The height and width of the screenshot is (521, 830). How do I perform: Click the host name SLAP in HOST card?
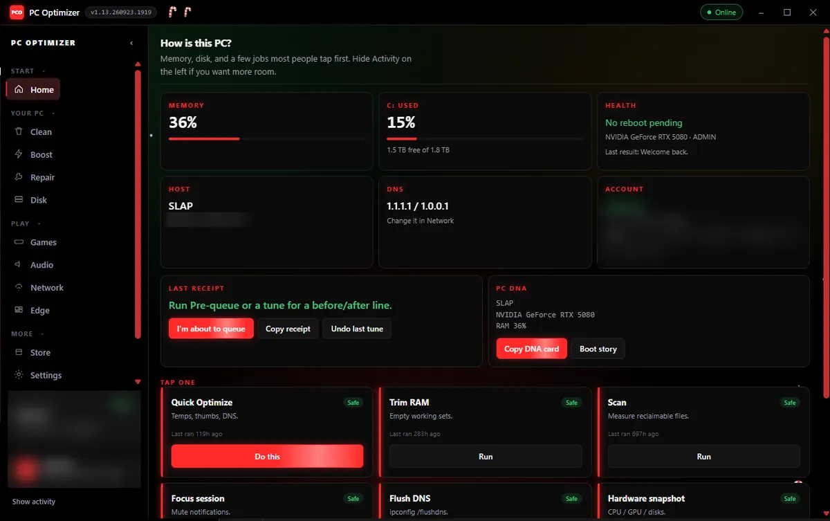(x=181, y=206)
